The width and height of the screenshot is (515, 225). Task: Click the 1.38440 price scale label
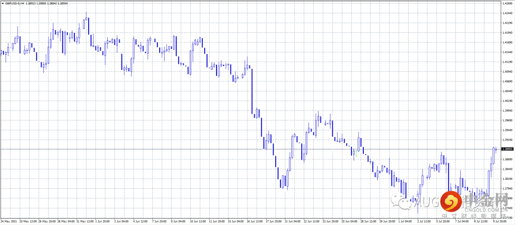507,169
